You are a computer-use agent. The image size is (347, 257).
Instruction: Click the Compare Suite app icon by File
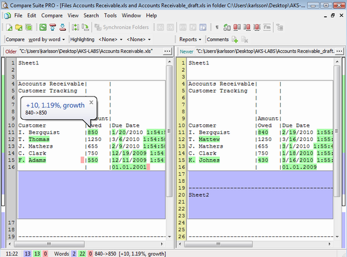8,15
